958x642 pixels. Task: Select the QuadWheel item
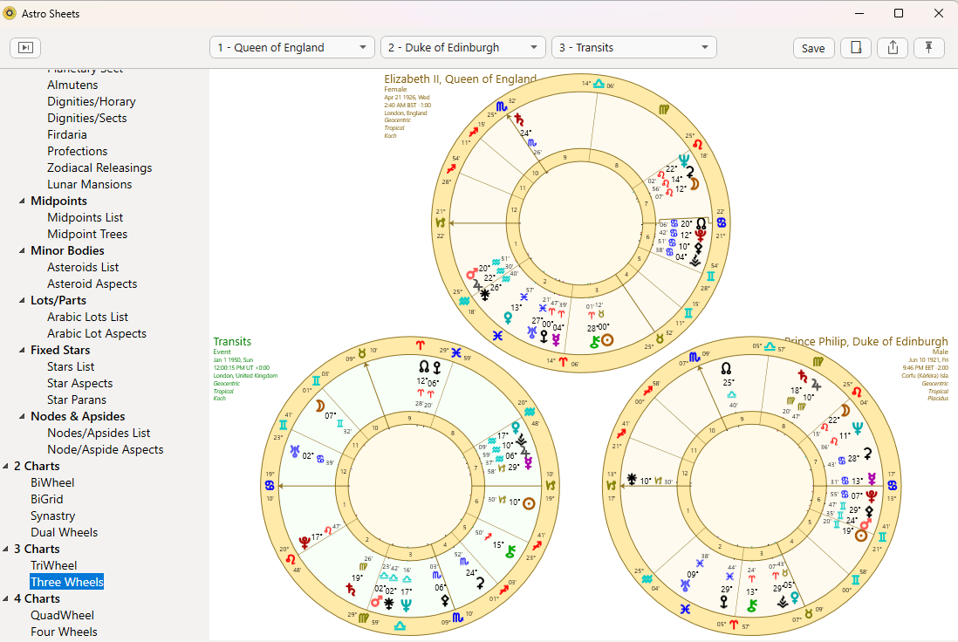62,615
